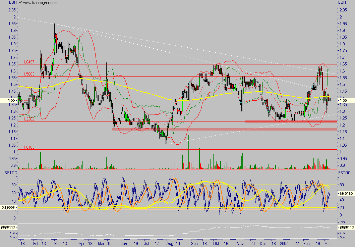Select the 1,5603 horizontal level label
355x247 pixels.
pyautogui.click(x=29, y=74)
